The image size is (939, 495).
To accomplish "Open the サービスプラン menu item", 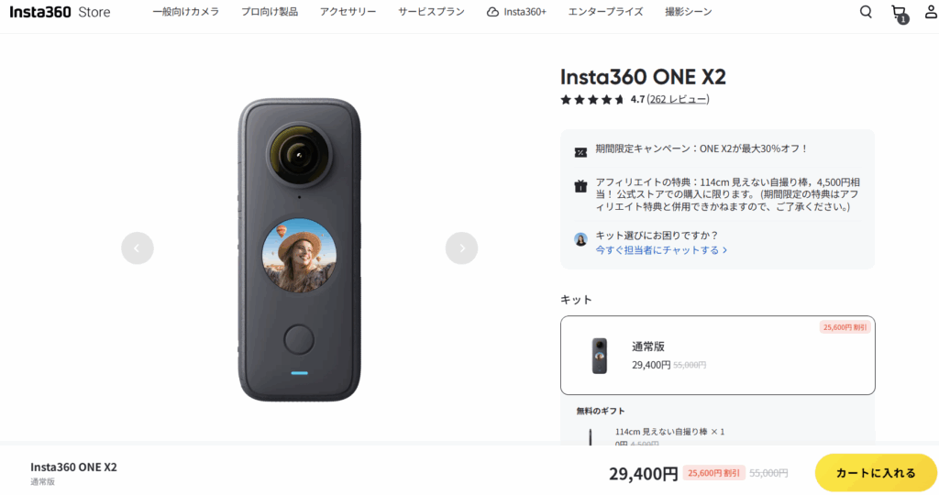I will [431, 12].
